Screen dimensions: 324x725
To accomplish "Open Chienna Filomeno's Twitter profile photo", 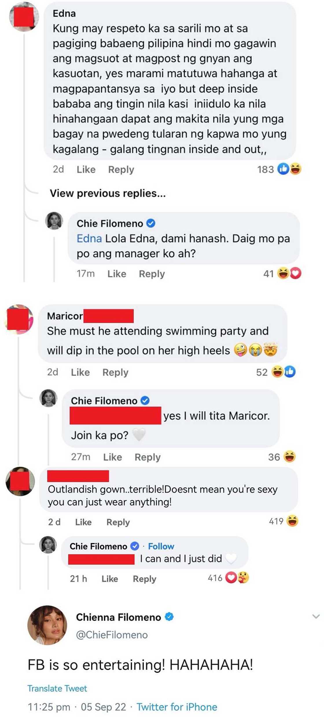I will pyautogui.click(x=47, y=625).
